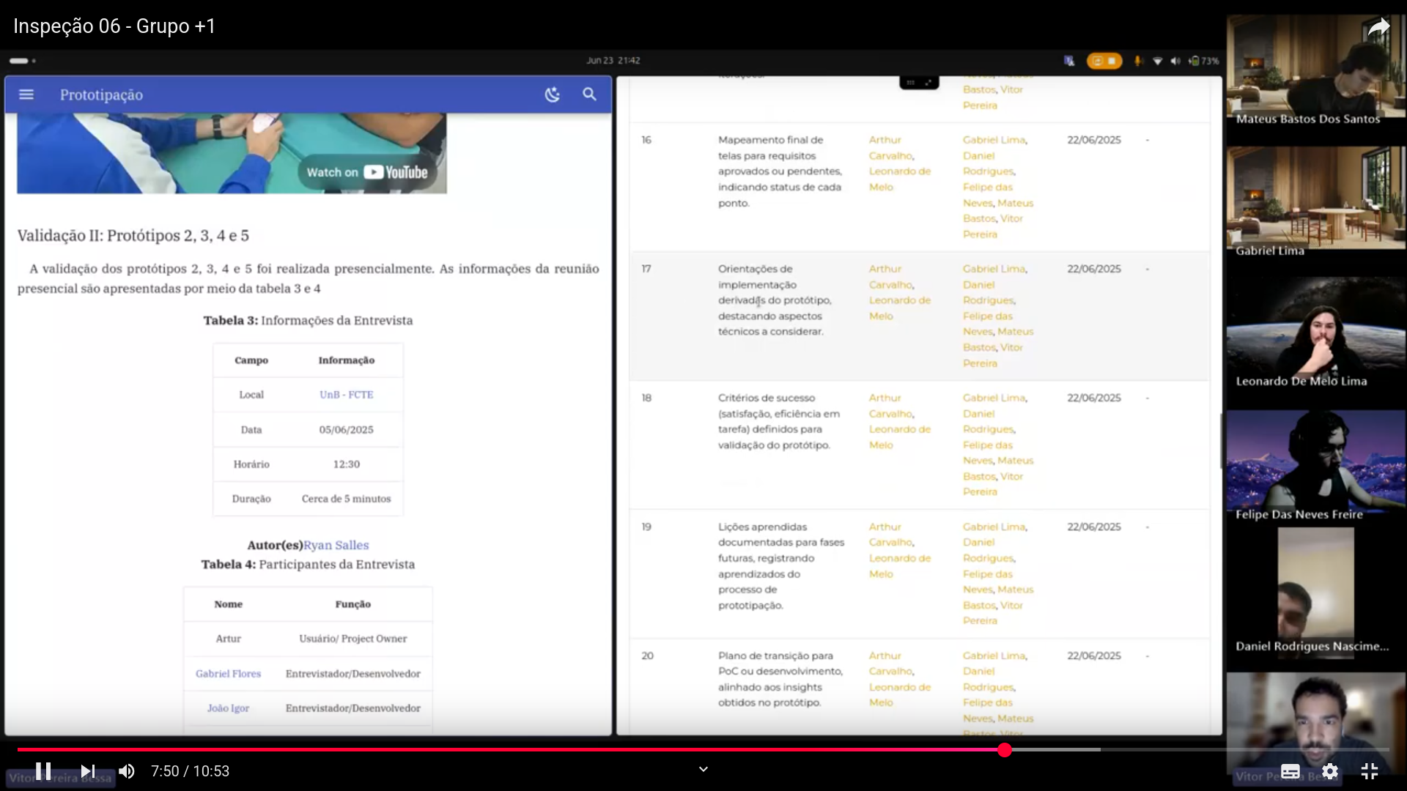Click Daniel Rodrigues in row 20
1407x791 pixels.
988,678
